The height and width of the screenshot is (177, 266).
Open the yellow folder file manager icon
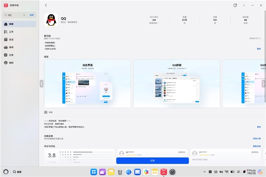[x=111, y=172]
